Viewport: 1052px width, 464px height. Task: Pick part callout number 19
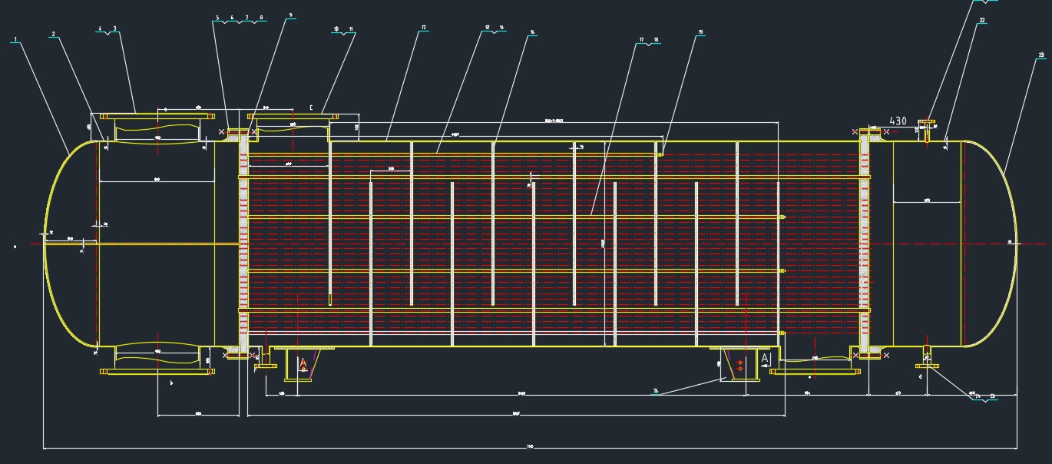[x=700, y=32]
